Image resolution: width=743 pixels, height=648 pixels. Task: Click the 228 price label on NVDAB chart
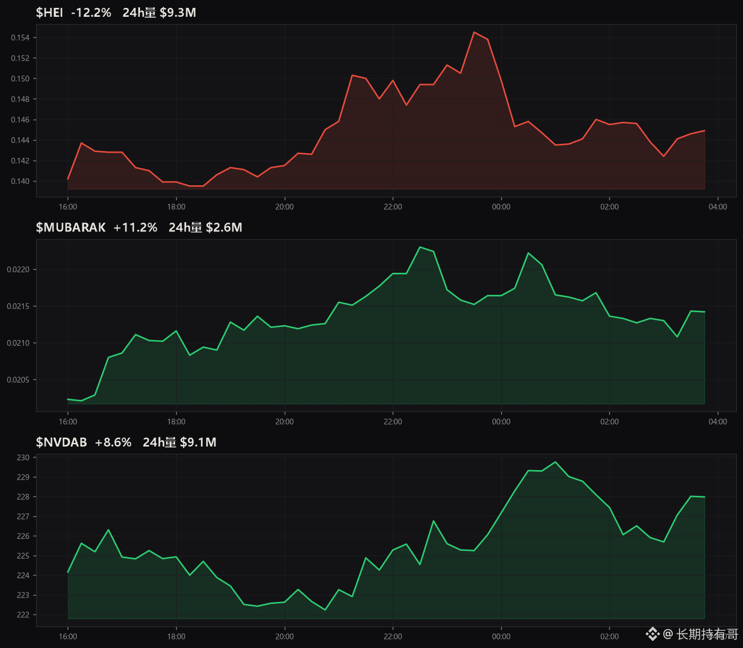coord(23,497)
